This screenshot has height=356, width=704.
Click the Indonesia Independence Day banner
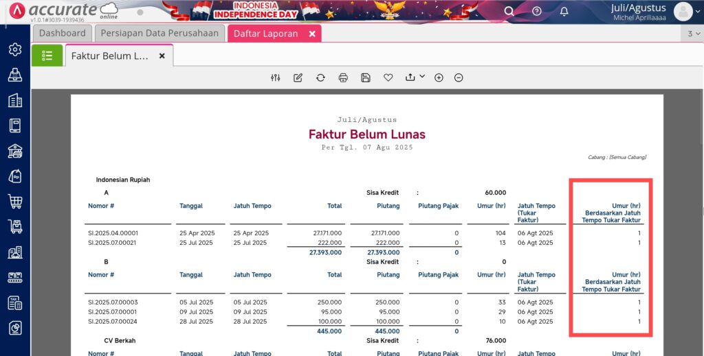320,12
